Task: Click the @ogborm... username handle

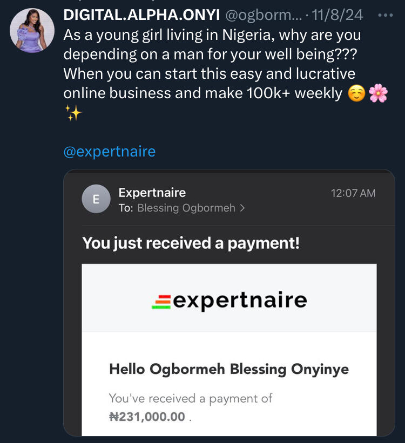Action: point(259,15)
